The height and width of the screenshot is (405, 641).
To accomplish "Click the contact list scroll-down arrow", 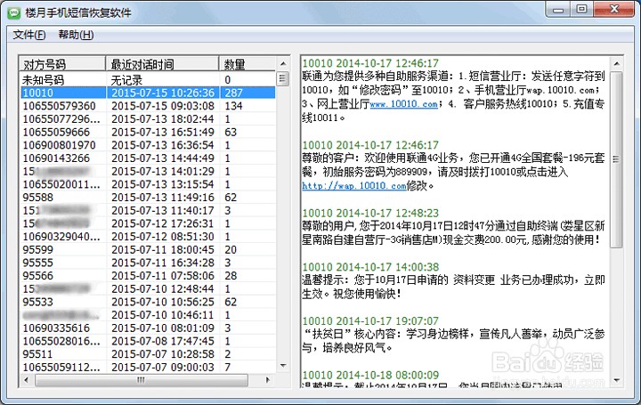I will point(283,365).
